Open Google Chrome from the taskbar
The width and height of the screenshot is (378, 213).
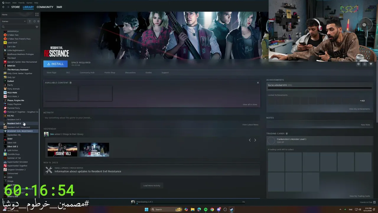point(212,209)
